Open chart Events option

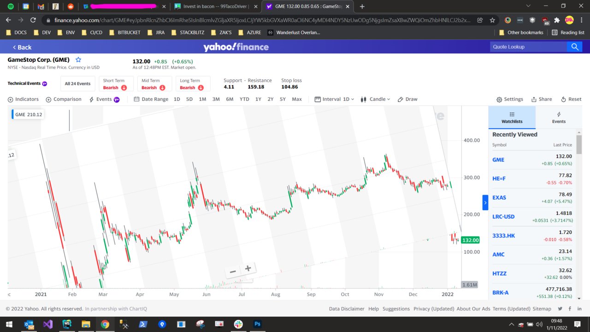(104, 99)
